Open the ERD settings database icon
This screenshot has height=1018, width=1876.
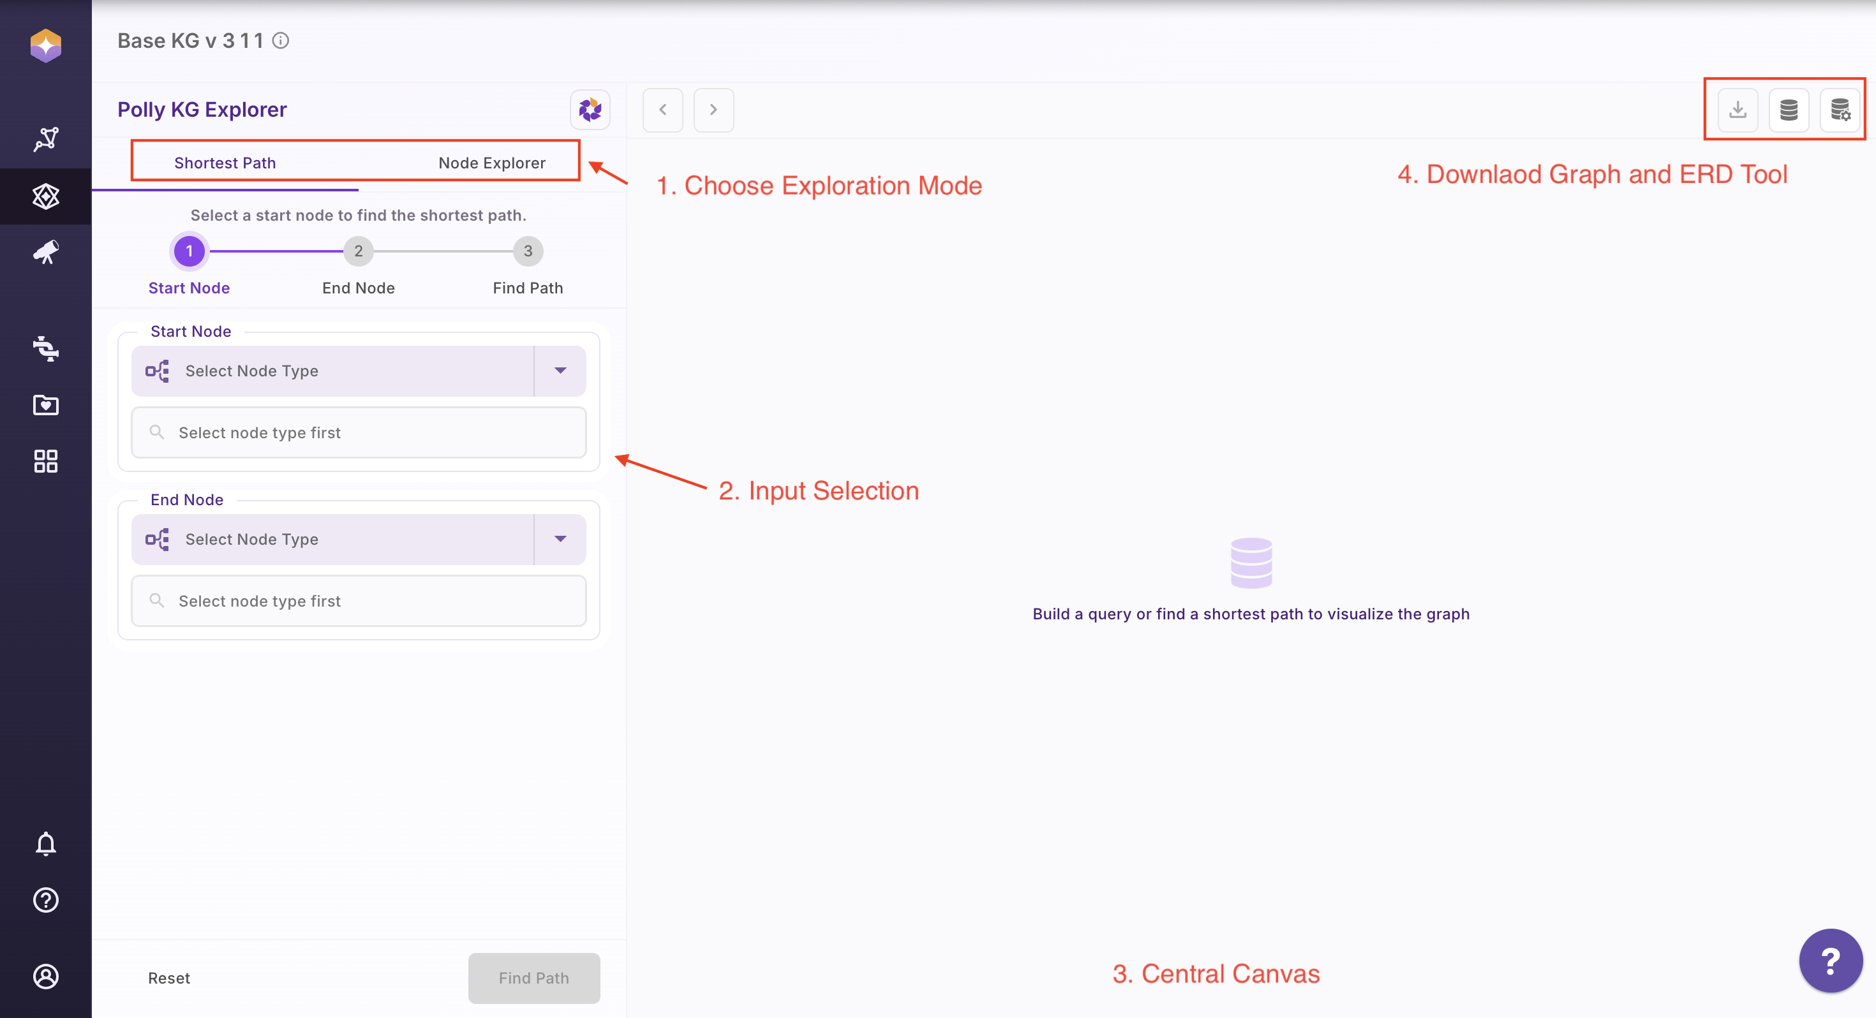[x=1840, y=110]
